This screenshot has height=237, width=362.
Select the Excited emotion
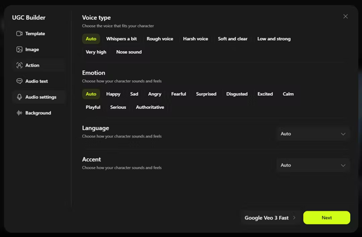pos(265,94)
